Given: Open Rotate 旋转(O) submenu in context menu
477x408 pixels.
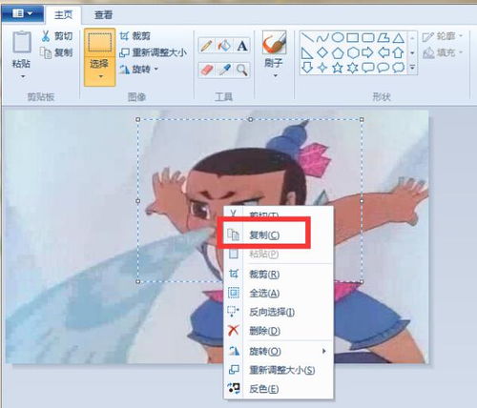Looking at the screenshot, I should (279, 351).
